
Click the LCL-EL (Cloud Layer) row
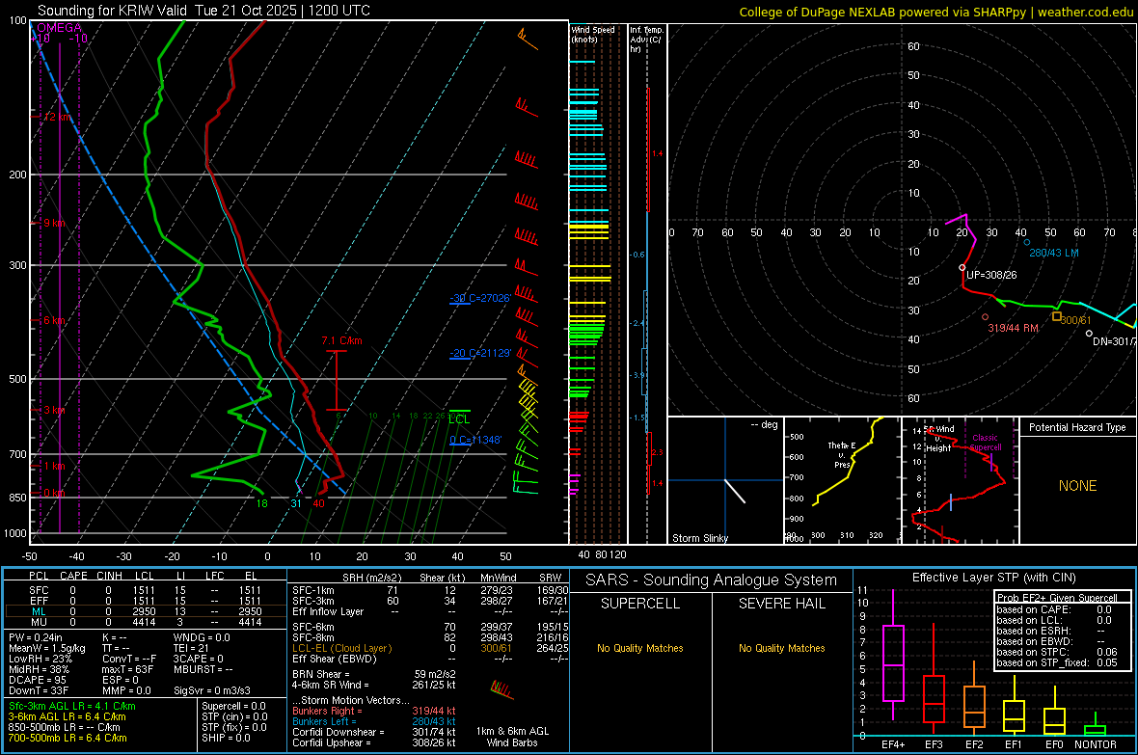coord(430,648)
